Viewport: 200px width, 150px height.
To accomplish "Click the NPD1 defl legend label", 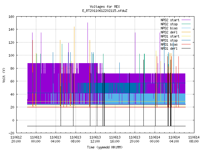I will point(169,49).
